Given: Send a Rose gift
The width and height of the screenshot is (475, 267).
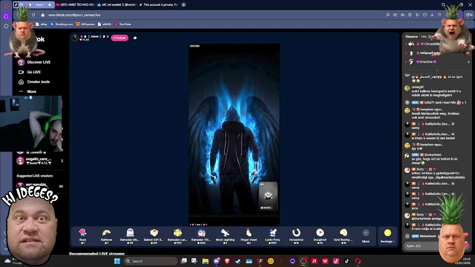Looking at the screenshot, I should click(82, 236).
